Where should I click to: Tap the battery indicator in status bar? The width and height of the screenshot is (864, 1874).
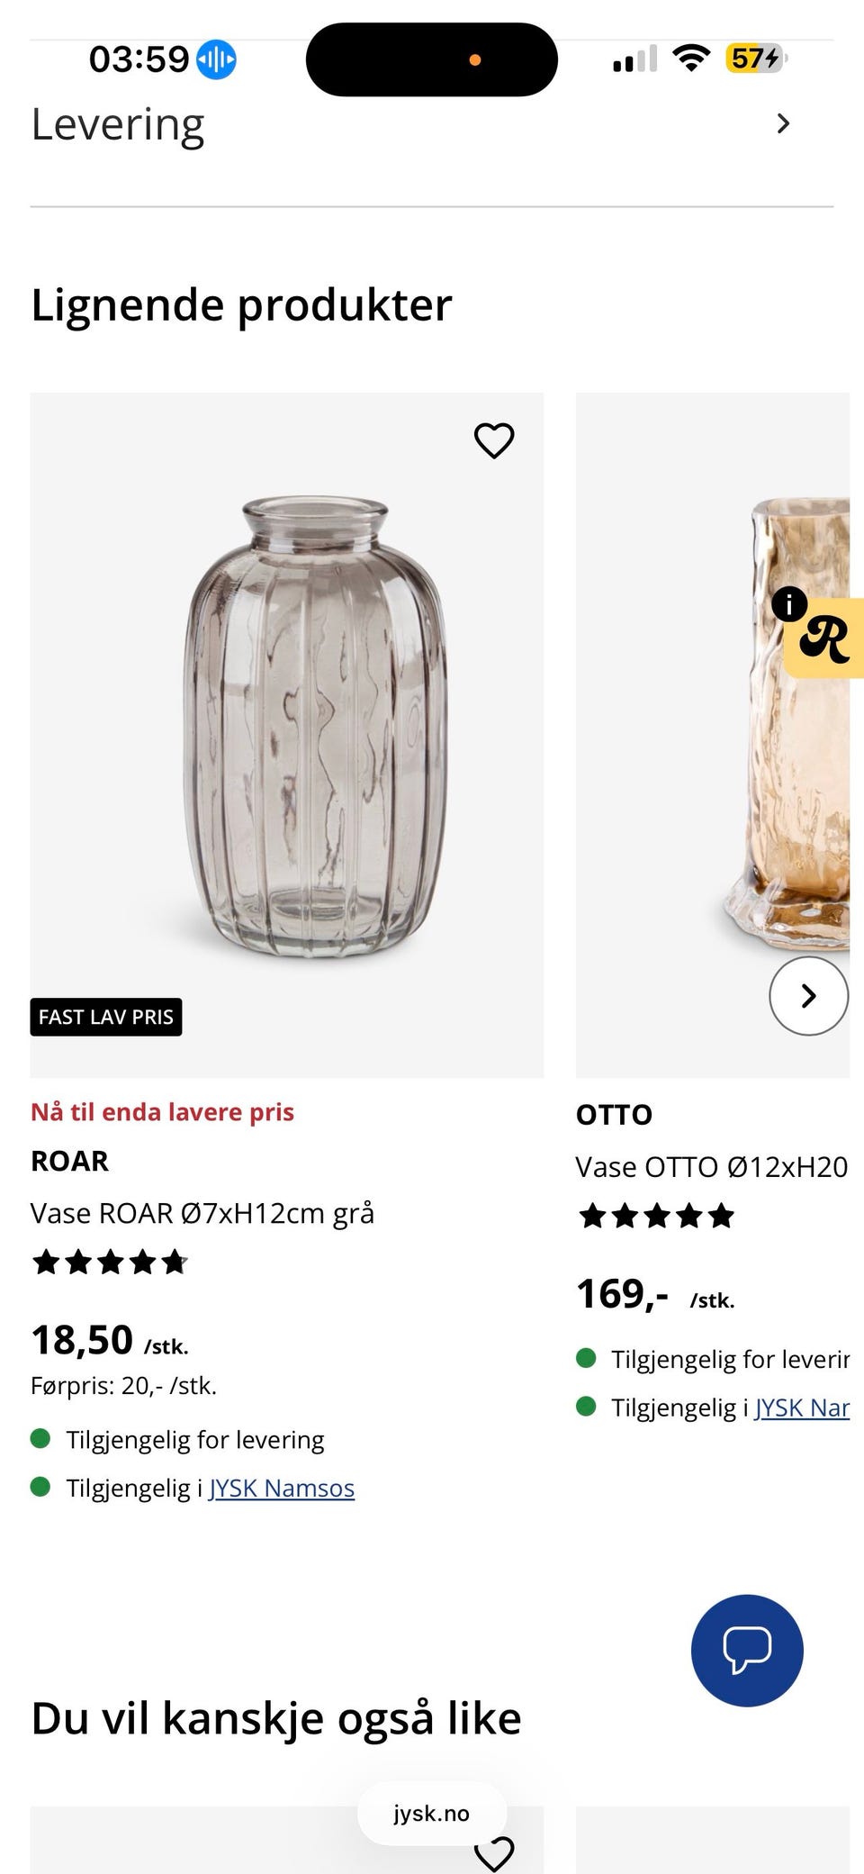(x=757, y=59)
